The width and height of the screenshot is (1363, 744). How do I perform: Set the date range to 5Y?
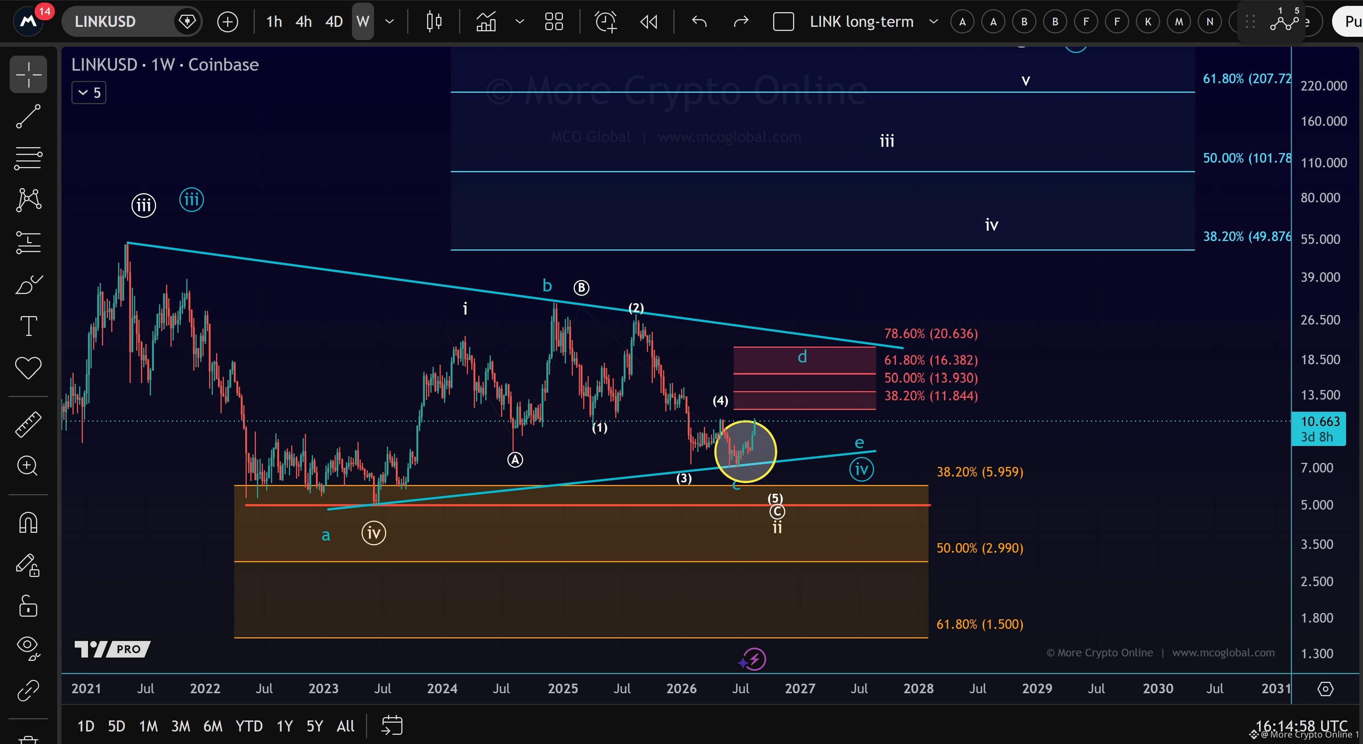tap(315, 726)
